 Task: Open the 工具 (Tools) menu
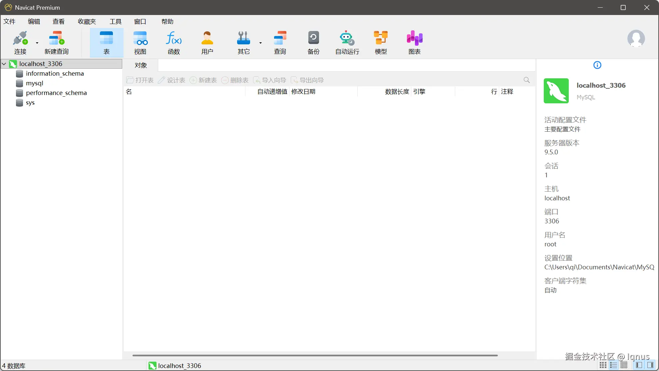pos(116,22)
